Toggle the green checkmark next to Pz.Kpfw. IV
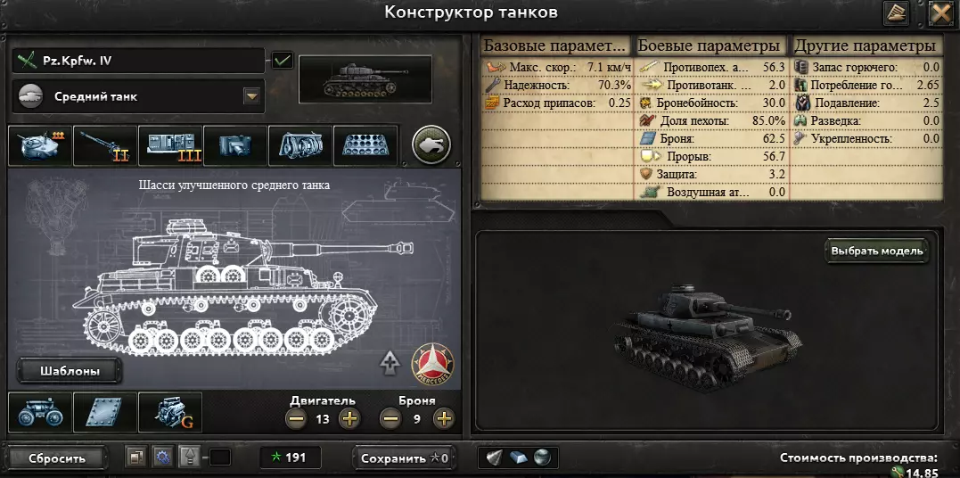The width and height of the screenshot is (960, 478). click(x=283, y=61)
